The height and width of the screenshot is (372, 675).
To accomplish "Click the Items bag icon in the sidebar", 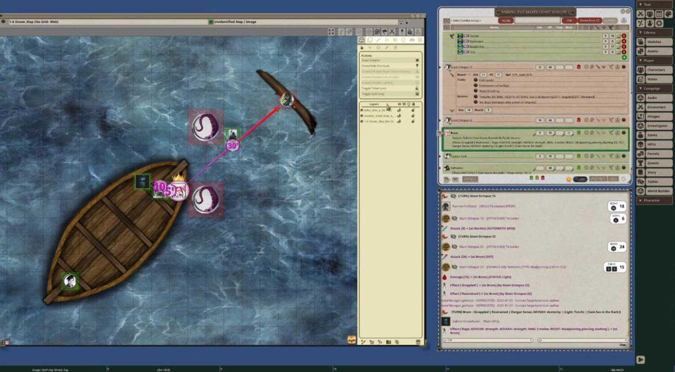I will (x=641, y=135).
